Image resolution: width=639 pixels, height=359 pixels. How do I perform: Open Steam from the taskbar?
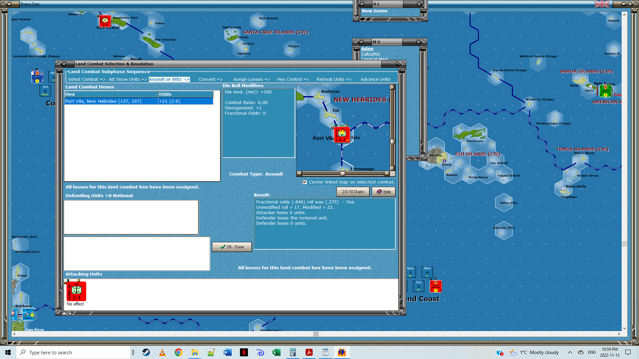(x=146, y=352)
